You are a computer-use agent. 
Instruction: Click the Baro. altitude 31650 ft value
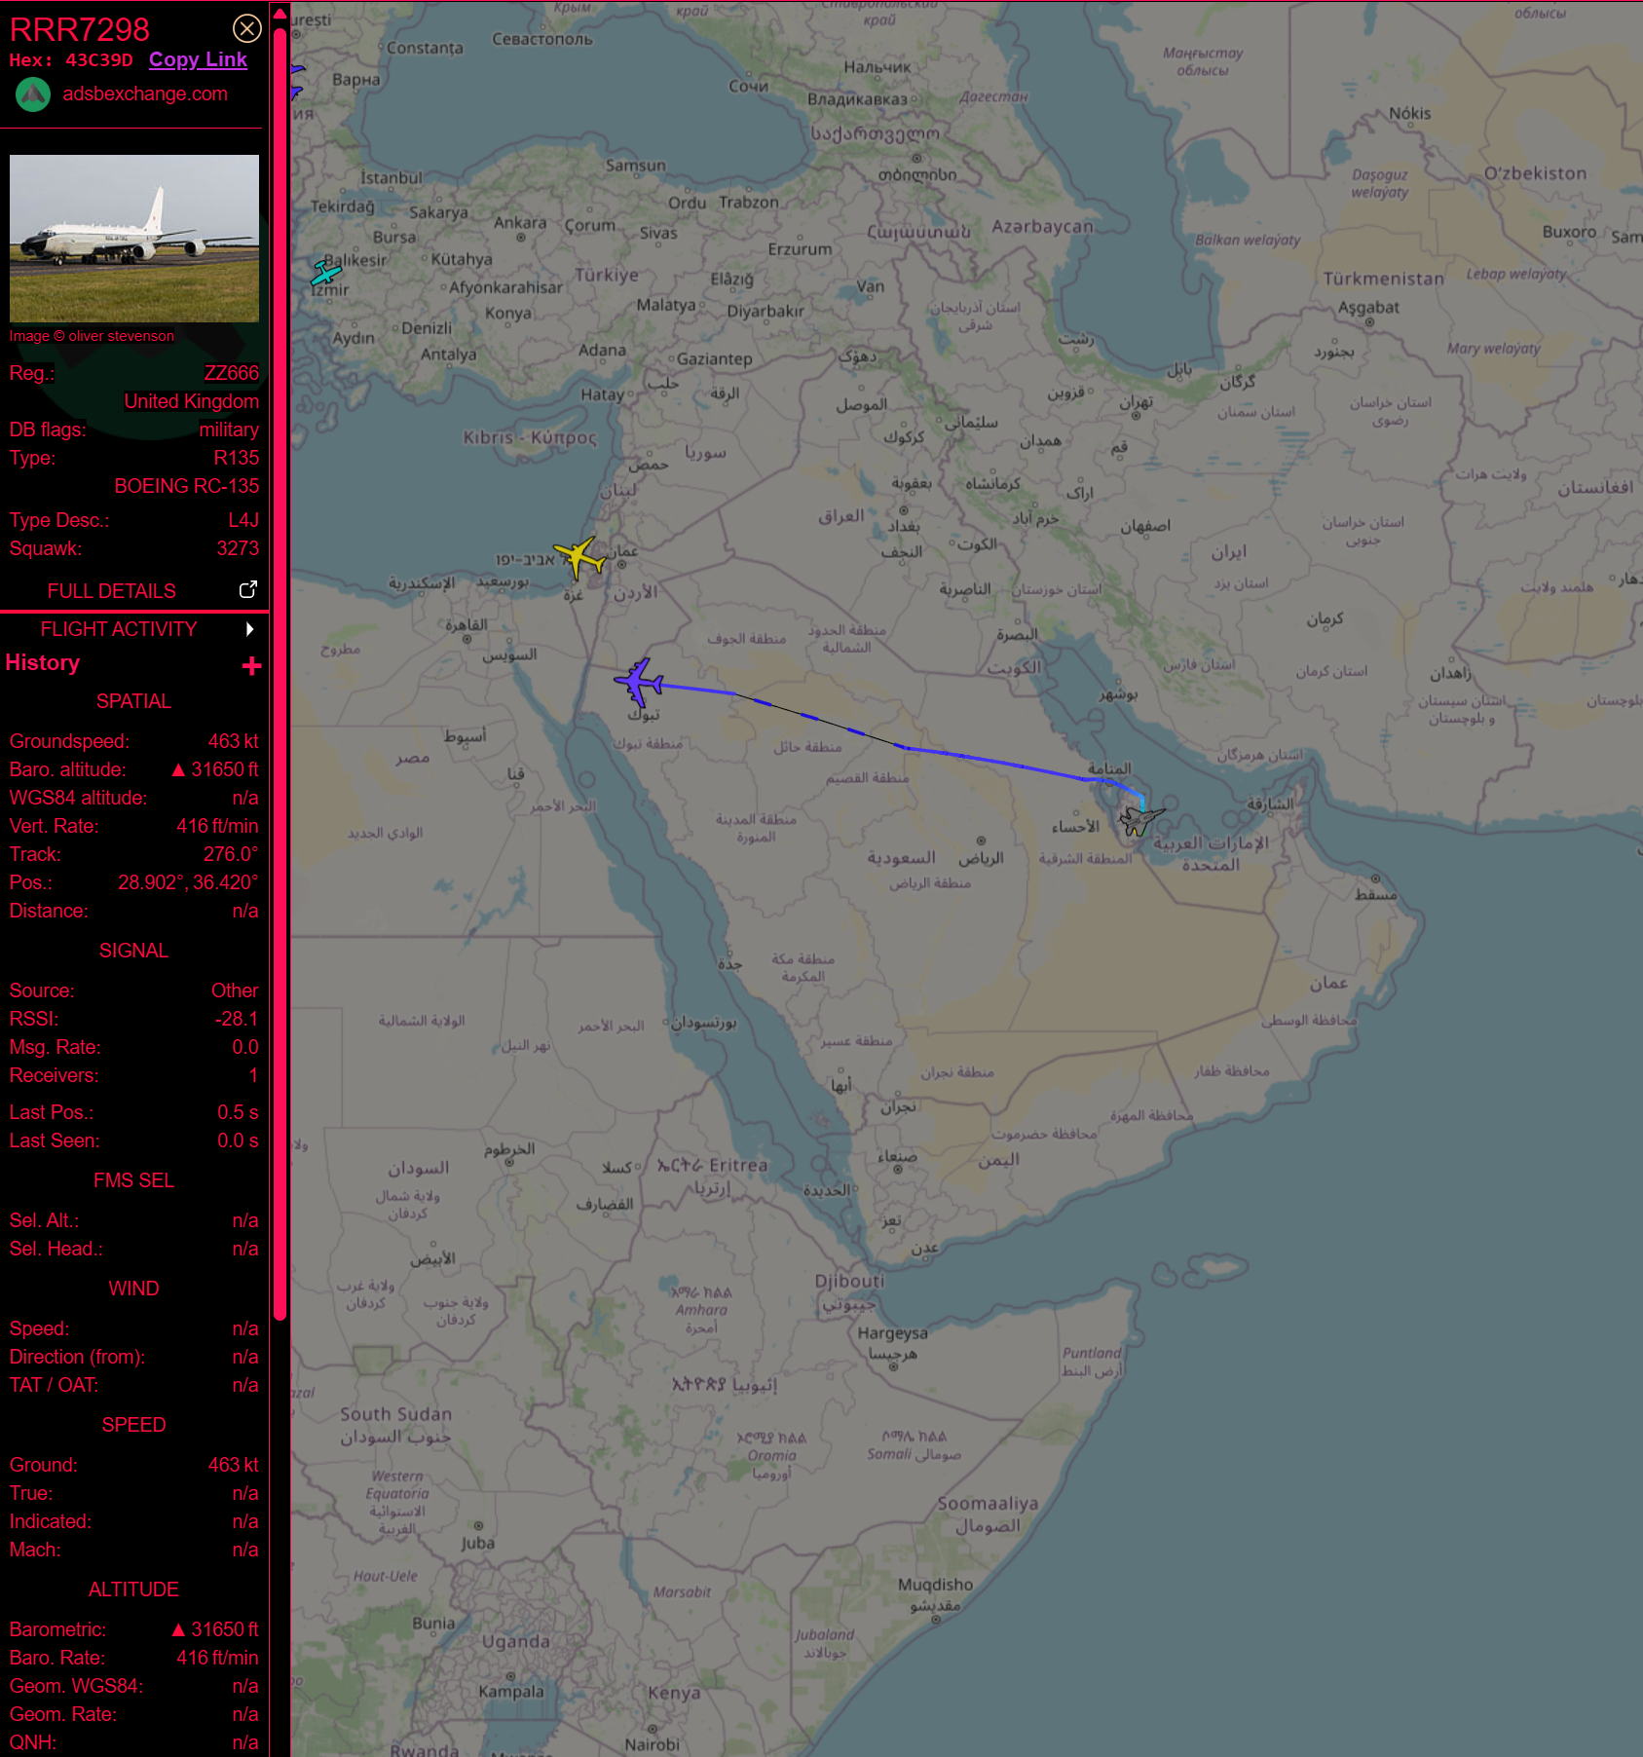point(215,769)
